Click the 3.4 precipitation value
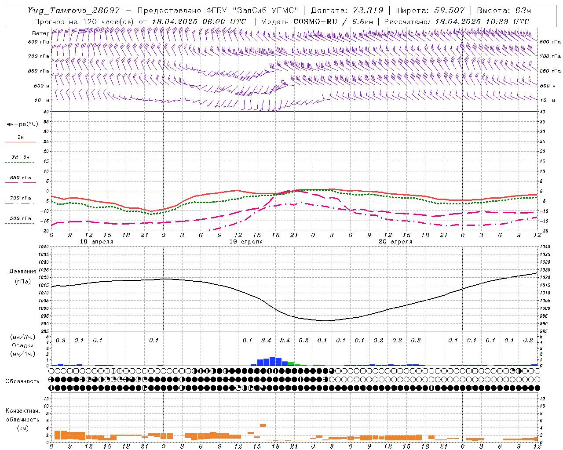This screenshot has height=450, width=563. [x=266, y=341]
